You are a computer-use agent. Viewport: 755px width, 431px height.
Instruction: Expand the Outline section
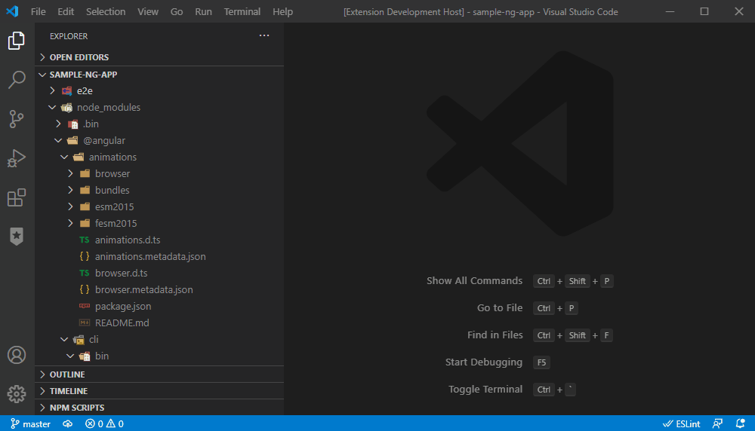(42, 374)
